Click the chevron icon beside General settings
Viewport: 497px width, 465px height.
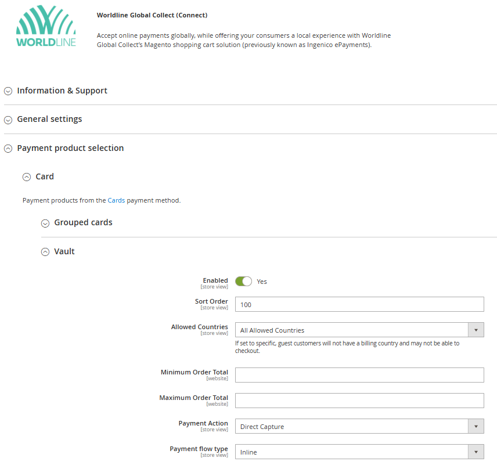8,120
